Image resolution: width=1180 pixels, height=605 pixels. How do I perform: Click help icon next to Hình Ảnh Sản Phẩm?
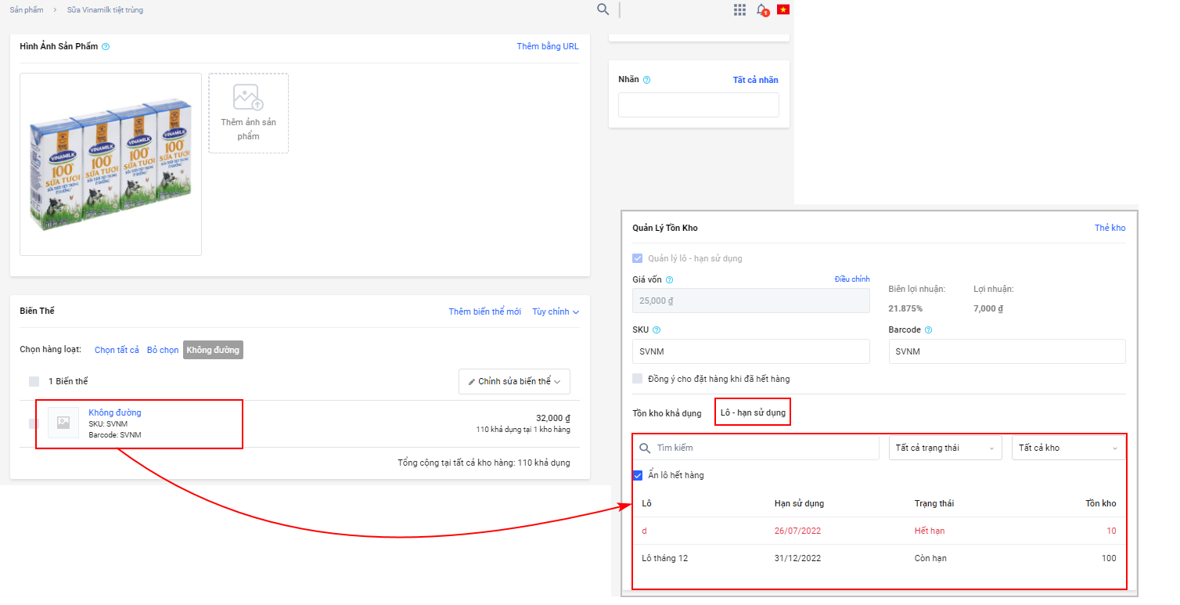tap(106, 47)
